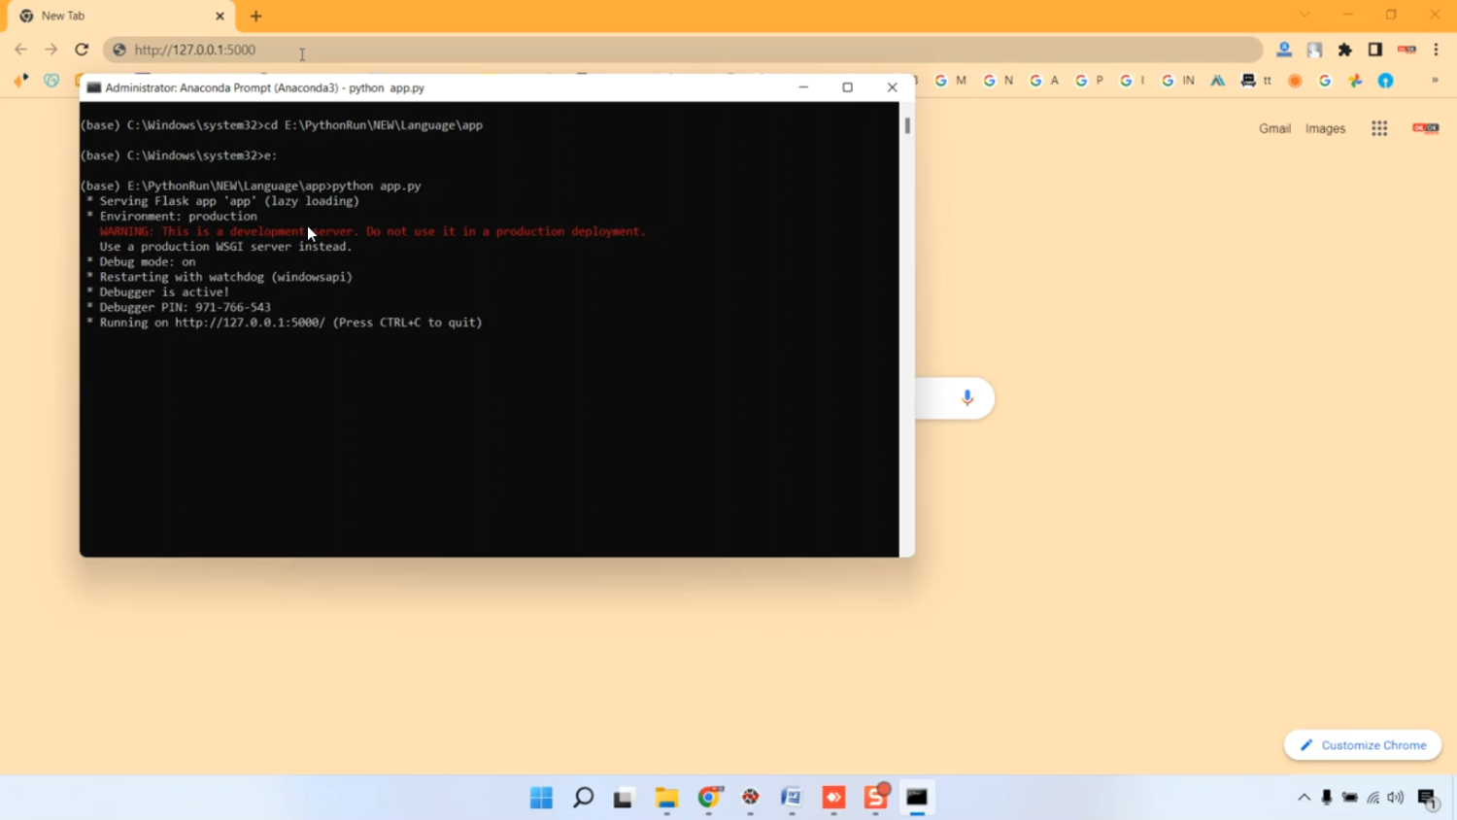Reload the page with the refresh button
The width and height of the screenshot is (1457, 820).
[82, 50]
